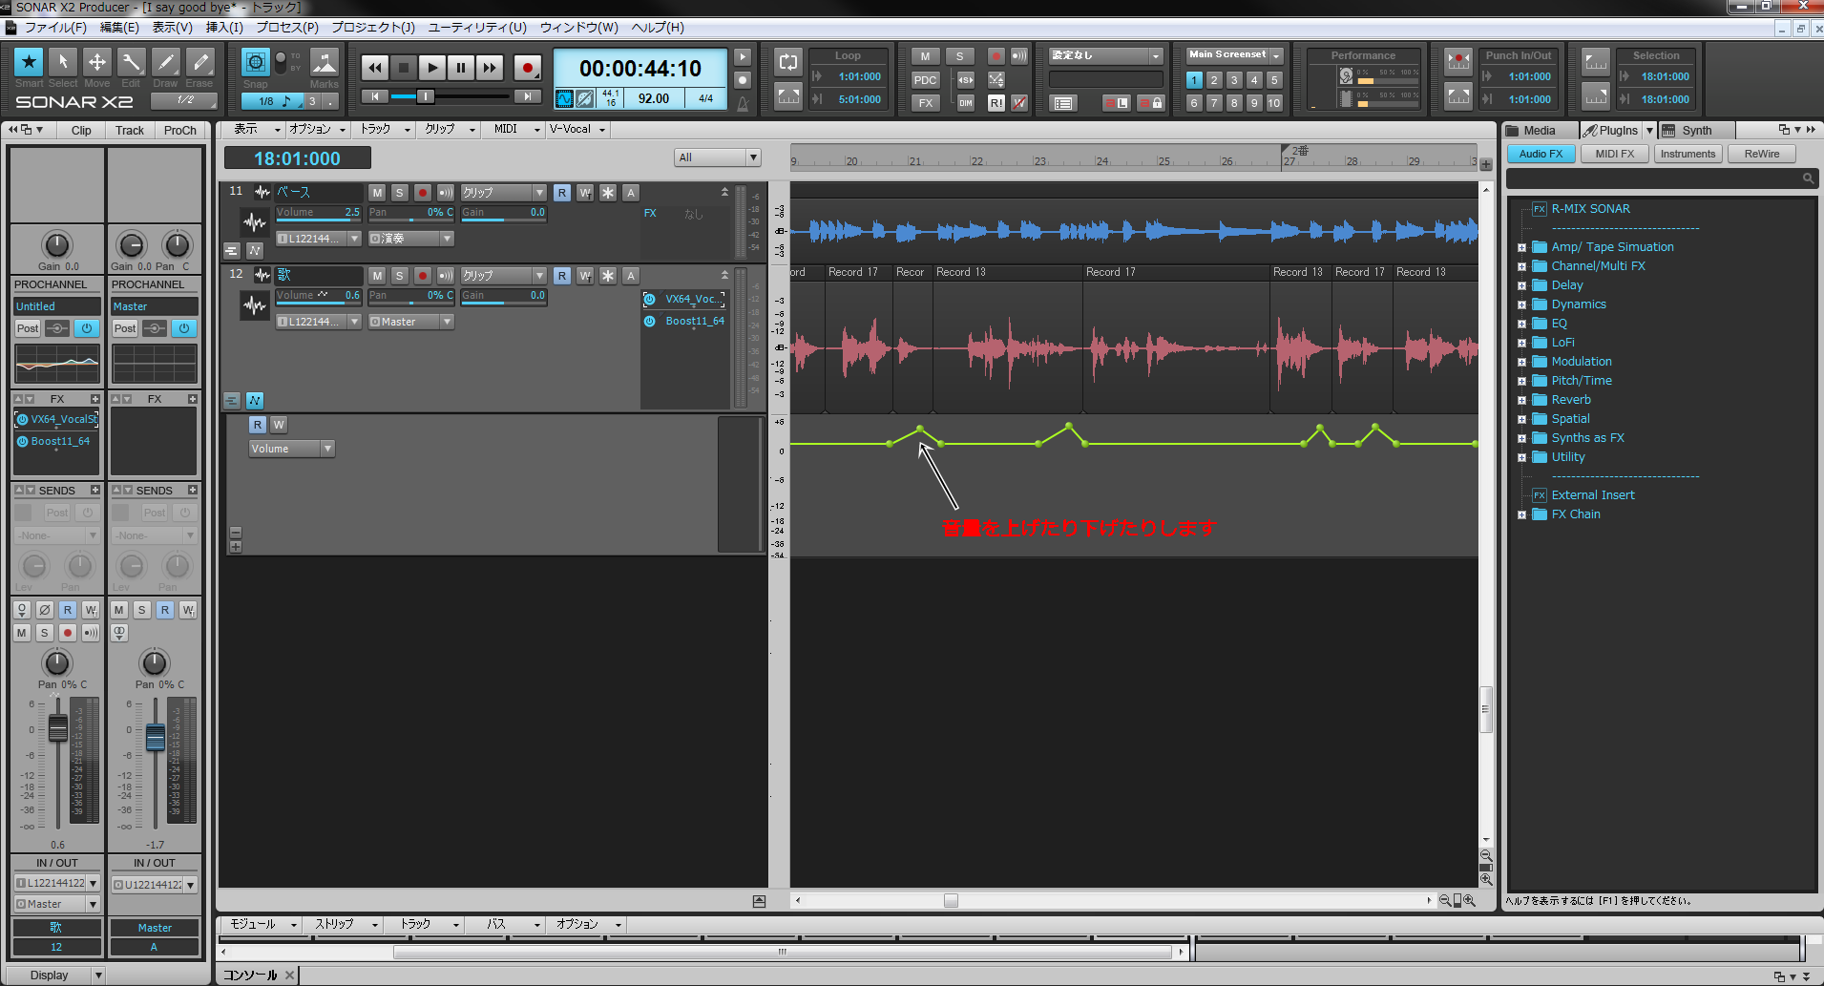Click the Marks snap icon
This screenshot has width=1824, height=986.
pyautogui.click(x=325, y=63)
